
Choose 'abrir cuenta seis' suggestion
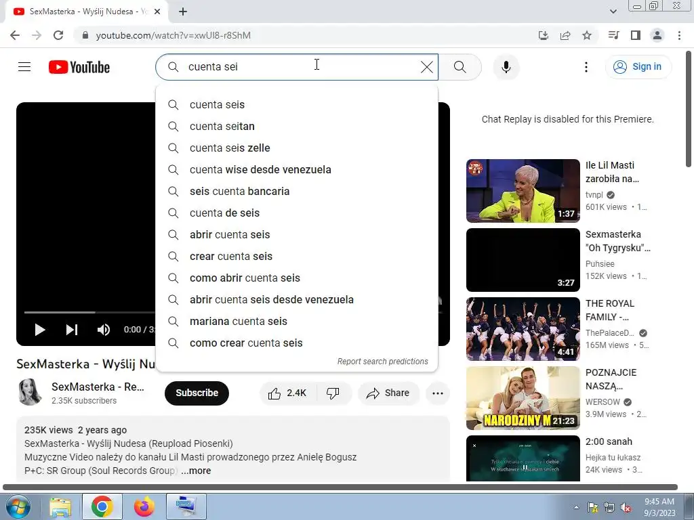click(x=297, y=235)
